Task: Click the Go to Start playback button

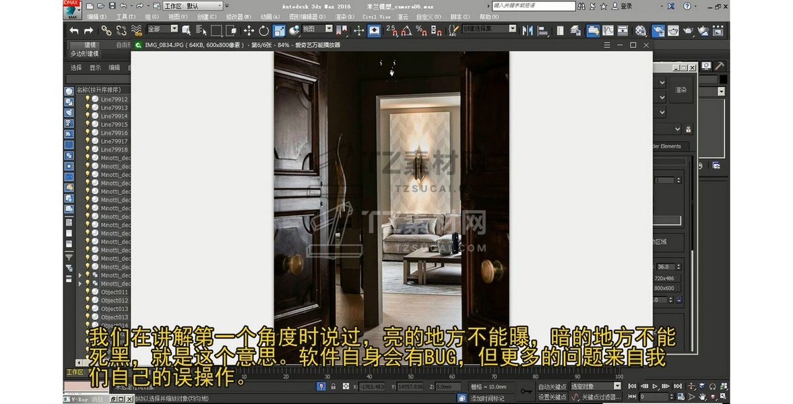Action: (632, 386)
